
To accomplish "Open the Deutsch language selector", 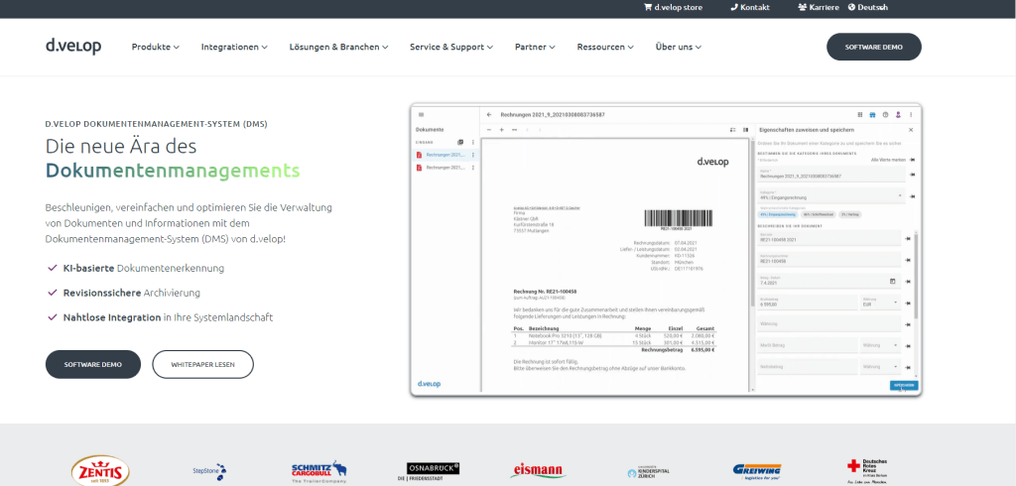I will [x=868, y=8].
